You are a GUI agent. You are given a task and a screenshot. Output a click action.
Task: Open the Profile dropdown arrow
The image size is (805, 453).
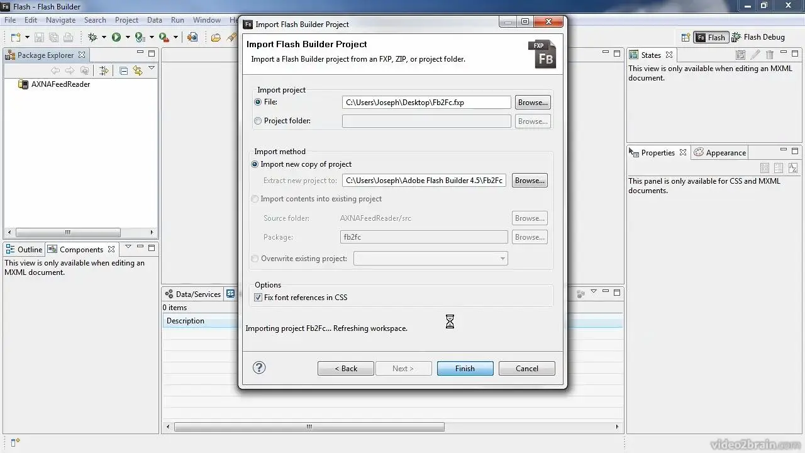(152, 38)
